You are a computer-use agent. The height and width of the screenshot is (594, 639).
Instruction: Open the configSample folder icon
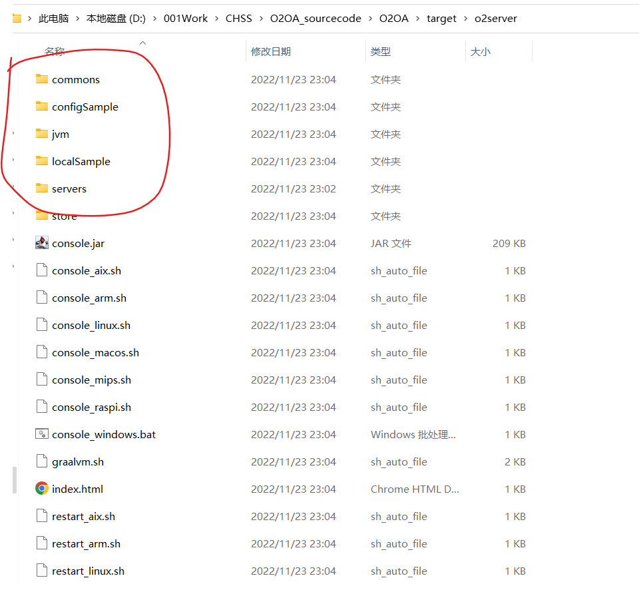click(x=41, y=107)
